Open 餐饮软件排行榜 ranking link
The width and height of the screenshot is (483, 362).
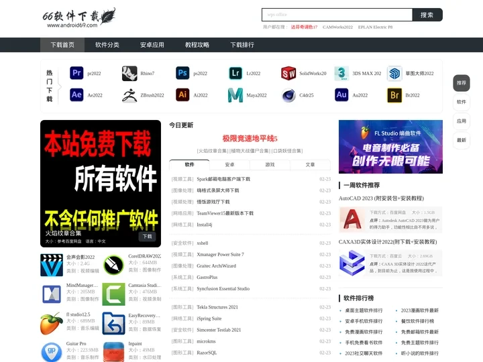click(x=417, y=321)
